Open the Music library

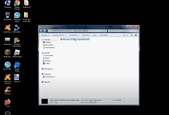point(47,58)
